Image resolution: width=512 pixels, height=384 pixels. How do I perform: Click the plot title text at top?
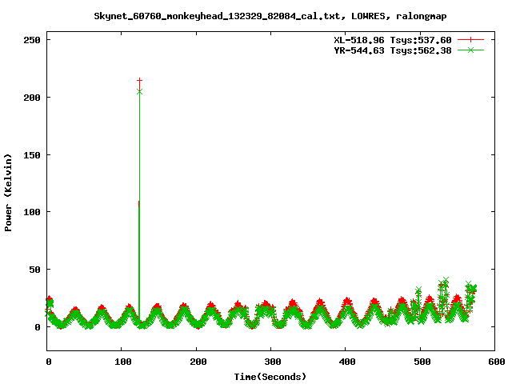pyautogui.click(x=270, y=16)
